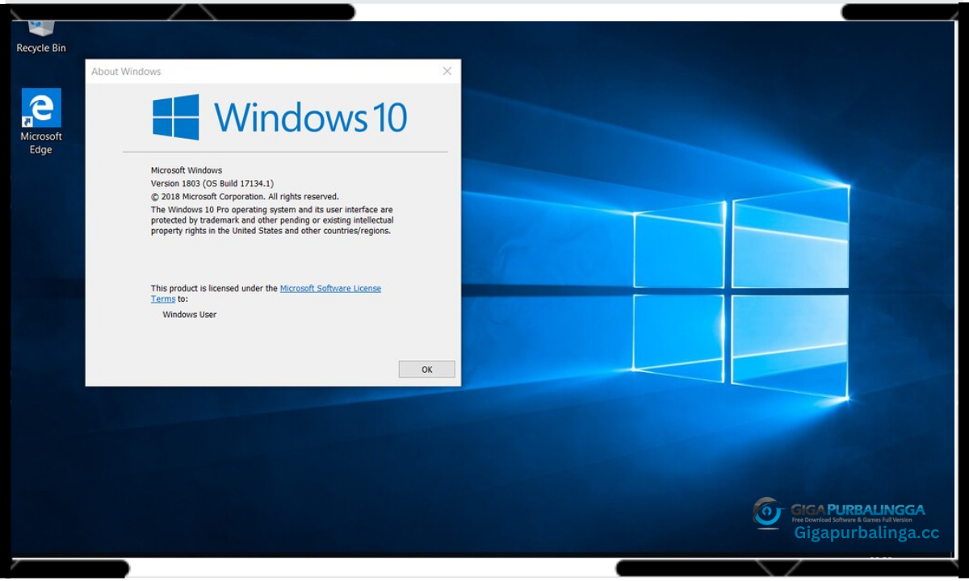Click the About Windows title bar text
Viewport: 969px width, 581px height.
pyautogui.click(x=126, y=72)
